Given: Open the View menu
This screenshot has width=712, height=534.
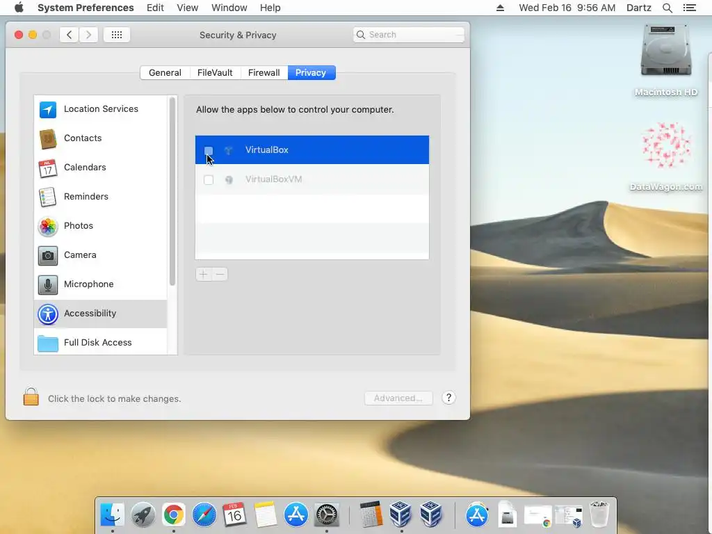Looking at the screenshot, I should [188, 8].
